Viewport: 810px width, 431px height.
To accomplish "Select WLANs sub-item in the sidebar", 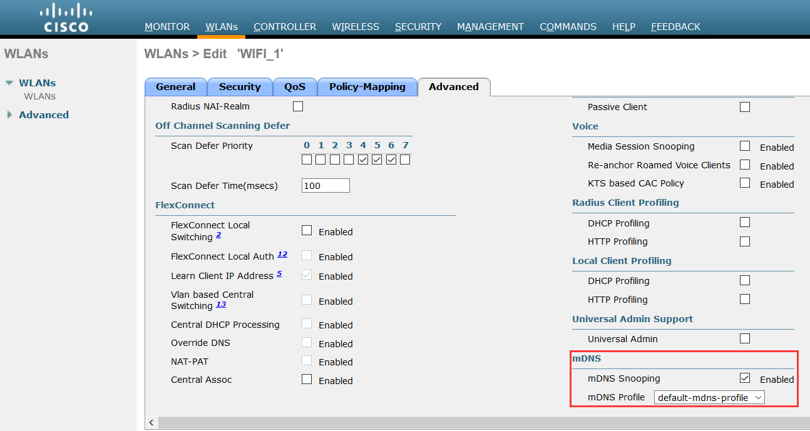I will (x=40, y=96).
